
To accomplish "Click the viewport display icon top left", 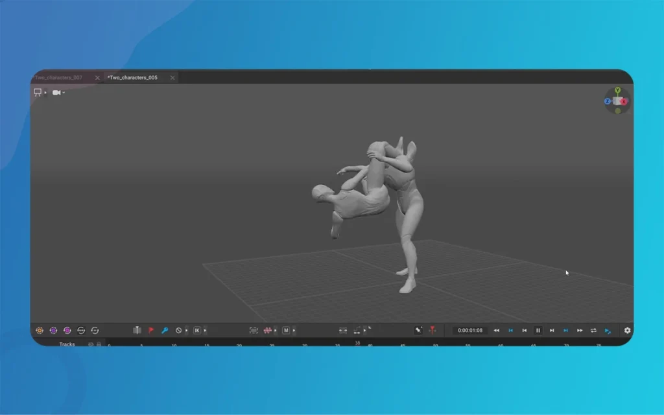I will (x=37, y=92).
